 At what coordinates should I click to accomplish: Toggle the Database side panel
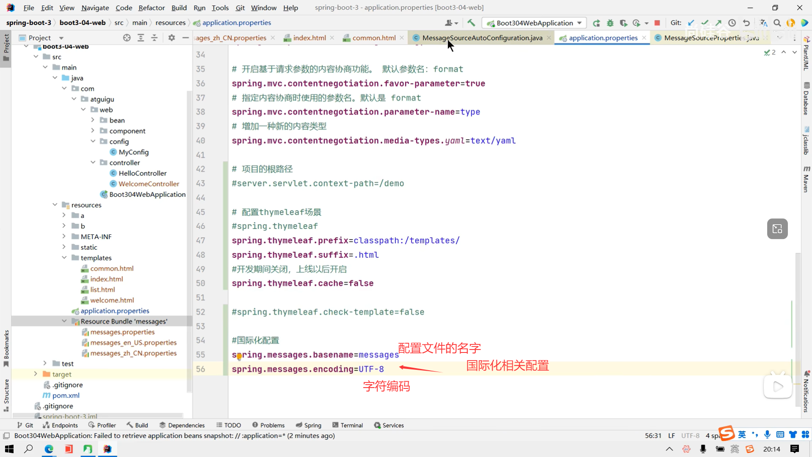click(x=806, y=99)
